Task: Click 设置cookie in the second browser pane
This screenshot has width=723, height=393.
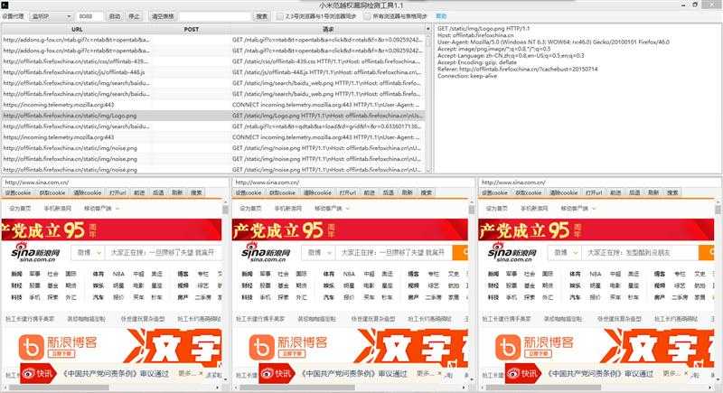Action: [x=248, y=192]
